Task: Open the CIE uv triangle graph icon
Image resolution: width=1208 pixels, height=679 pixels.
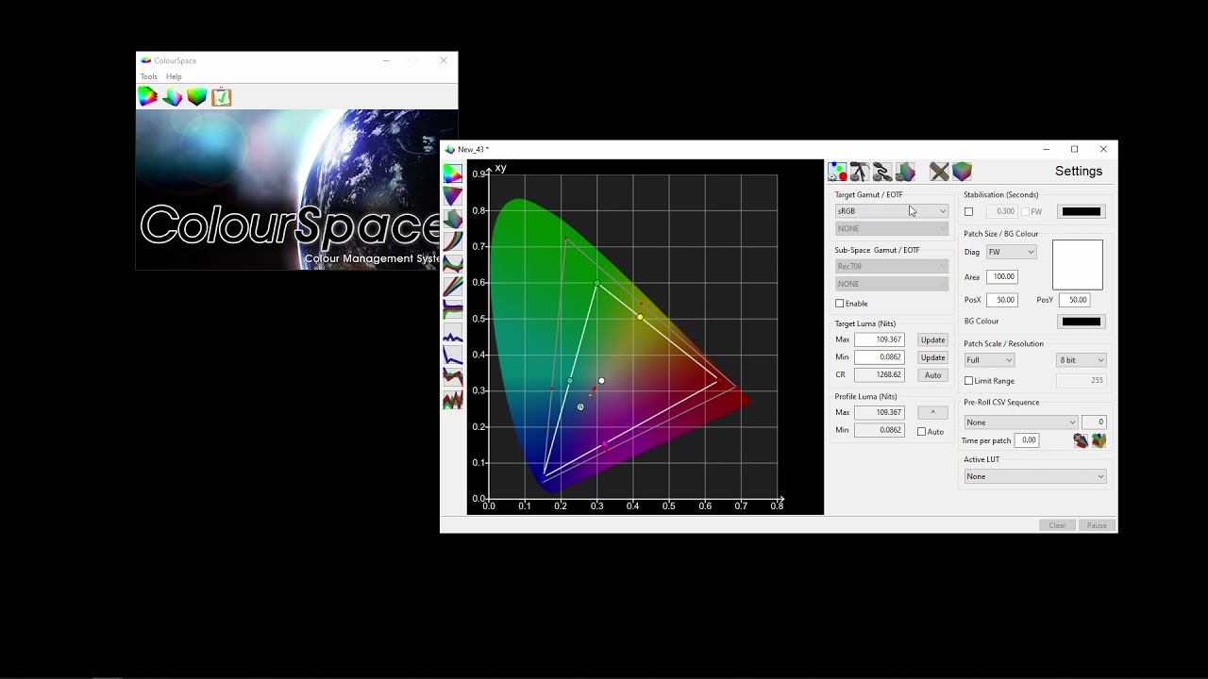Action: [x=453, y=196]
